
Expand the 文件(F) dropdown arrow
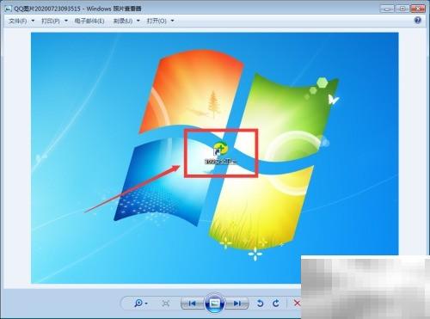coord(33,21)
